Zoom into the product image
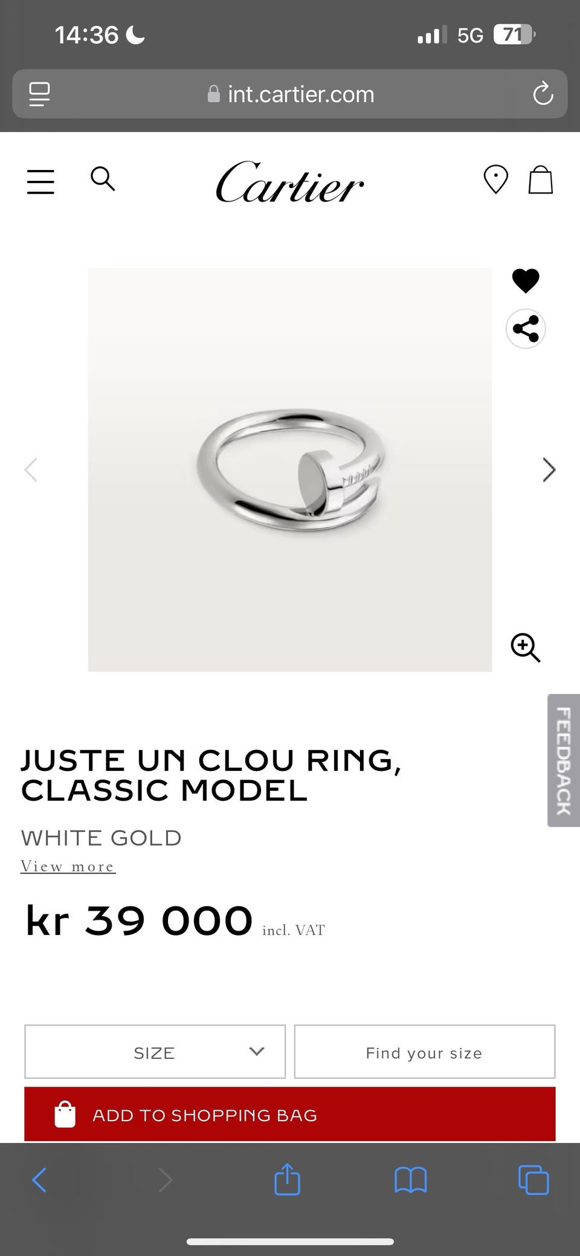 coord(526,648)
